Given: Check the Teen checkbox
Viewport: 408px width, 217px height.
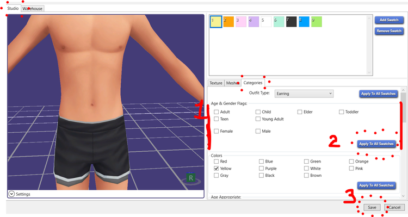Looking at the screenshot, I should tap(216, 119).
